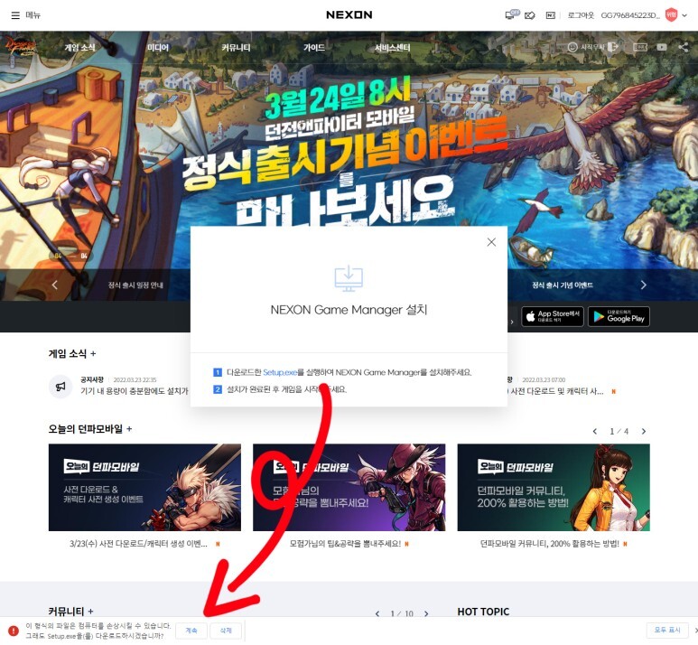Click 계속 to keep Setup.exe download
This screenshot has height=645, width=698.
tap(191, 631)
